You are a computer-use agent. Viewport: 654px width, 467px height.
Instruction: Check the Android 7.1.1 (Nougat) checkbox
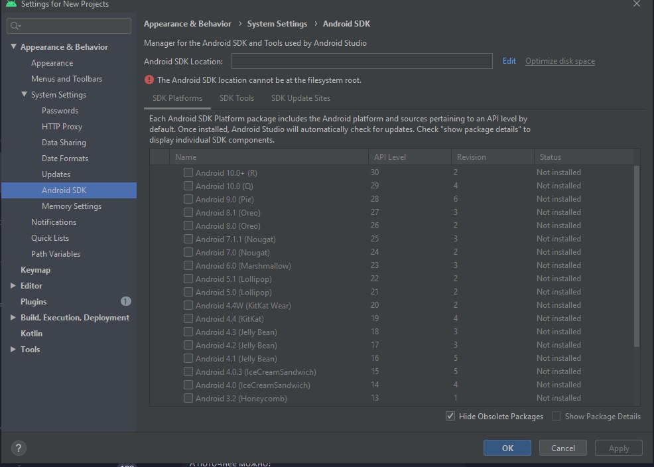coord(188,239)
